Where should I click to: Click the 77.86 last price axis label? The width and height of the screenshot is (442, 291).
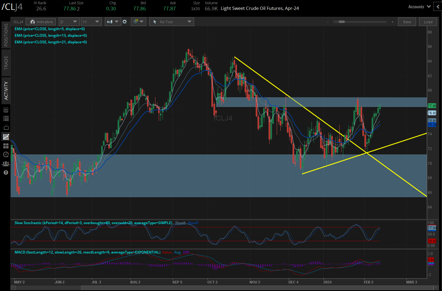(x=432, y=106)
